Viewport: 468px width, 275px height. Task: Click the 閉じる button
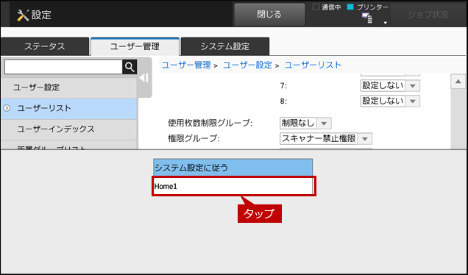(269, 14)
